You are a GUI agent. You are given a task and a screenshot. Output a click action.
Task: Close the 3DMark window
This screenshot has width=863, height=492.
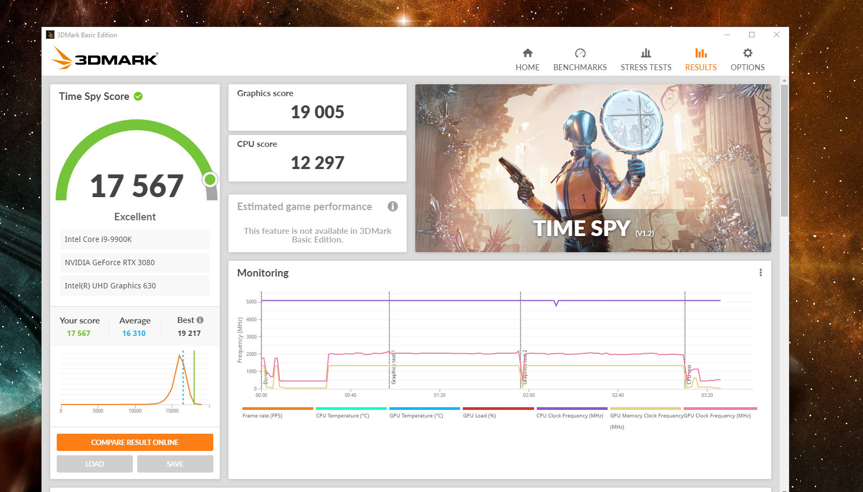click(x=777, y=35)
